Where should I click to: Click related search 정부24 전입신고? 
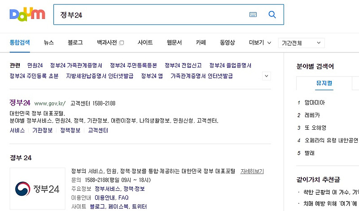[183, 66]
